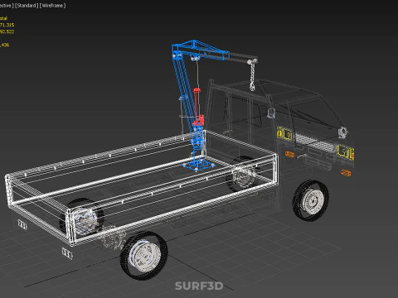Select the crane hook chain

pyautogui.click(x=252, y=75)
